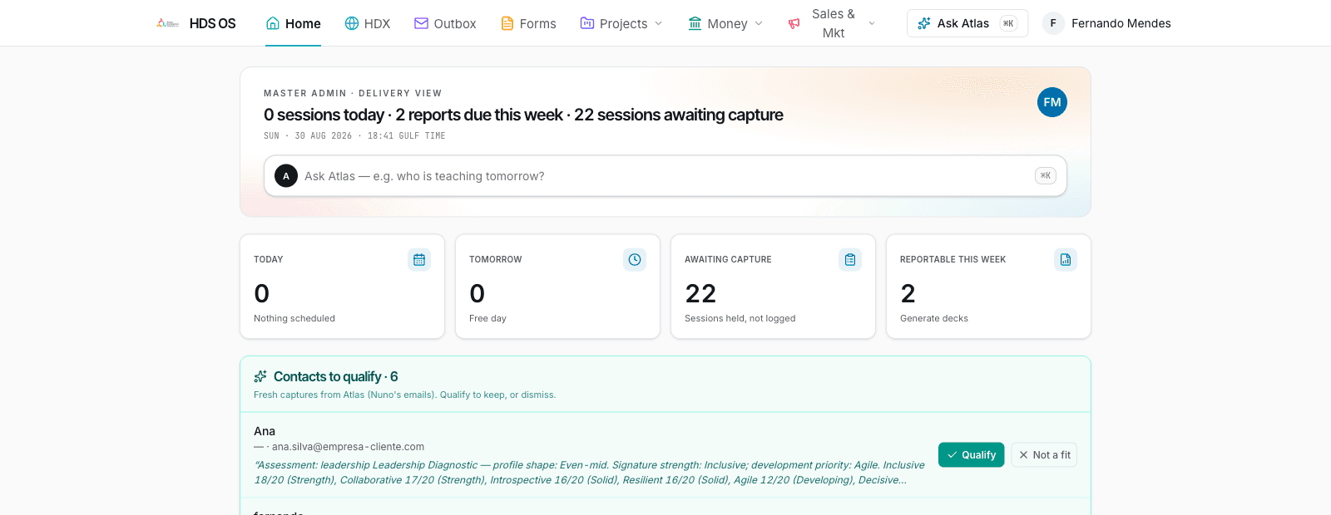Viewport: 1331px width, 515px height.
Task: Click 'Sessions held, not logged' caption
Action: [740, 318]
